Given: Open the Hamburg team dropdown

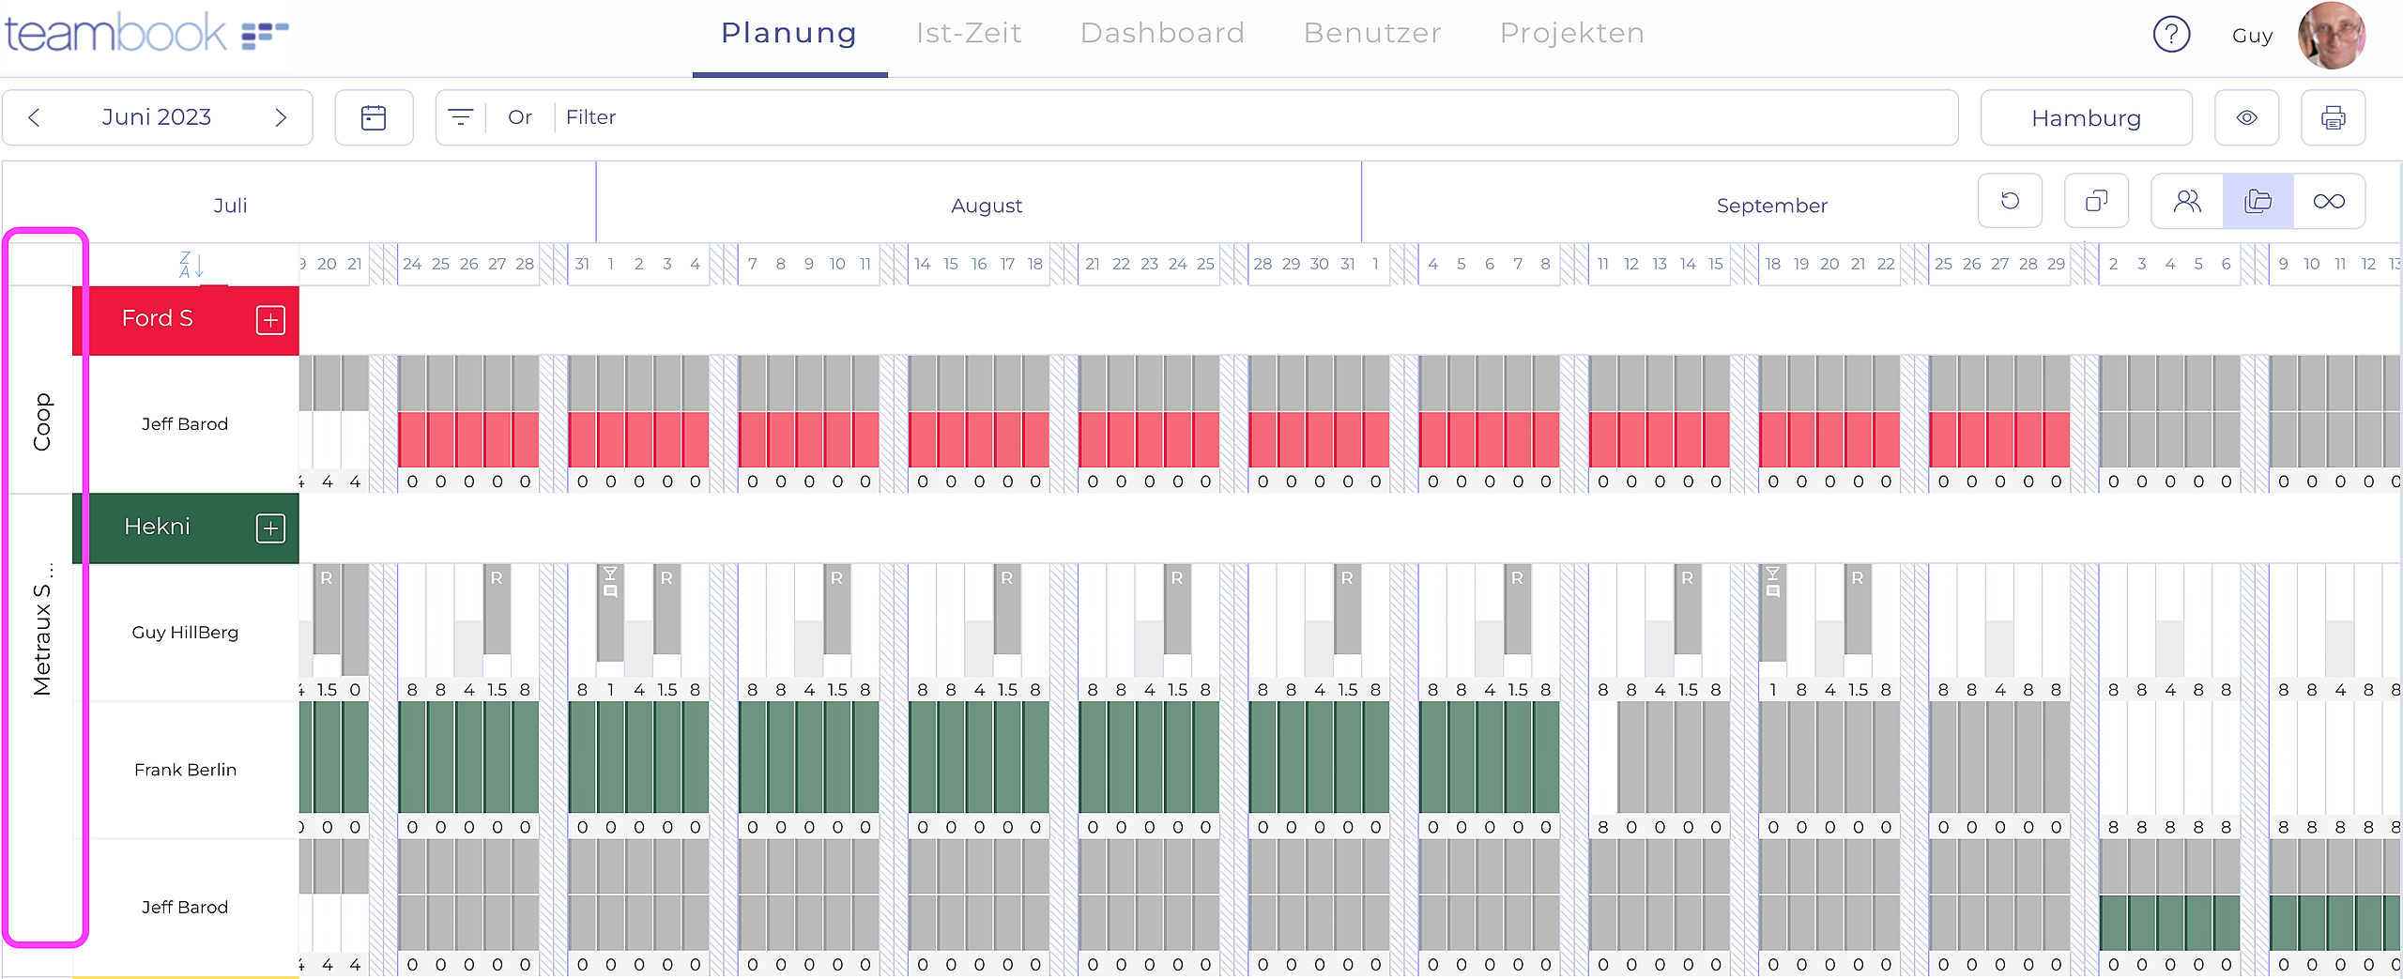Looking at the screenshot, I should [x=2086, y=117].
